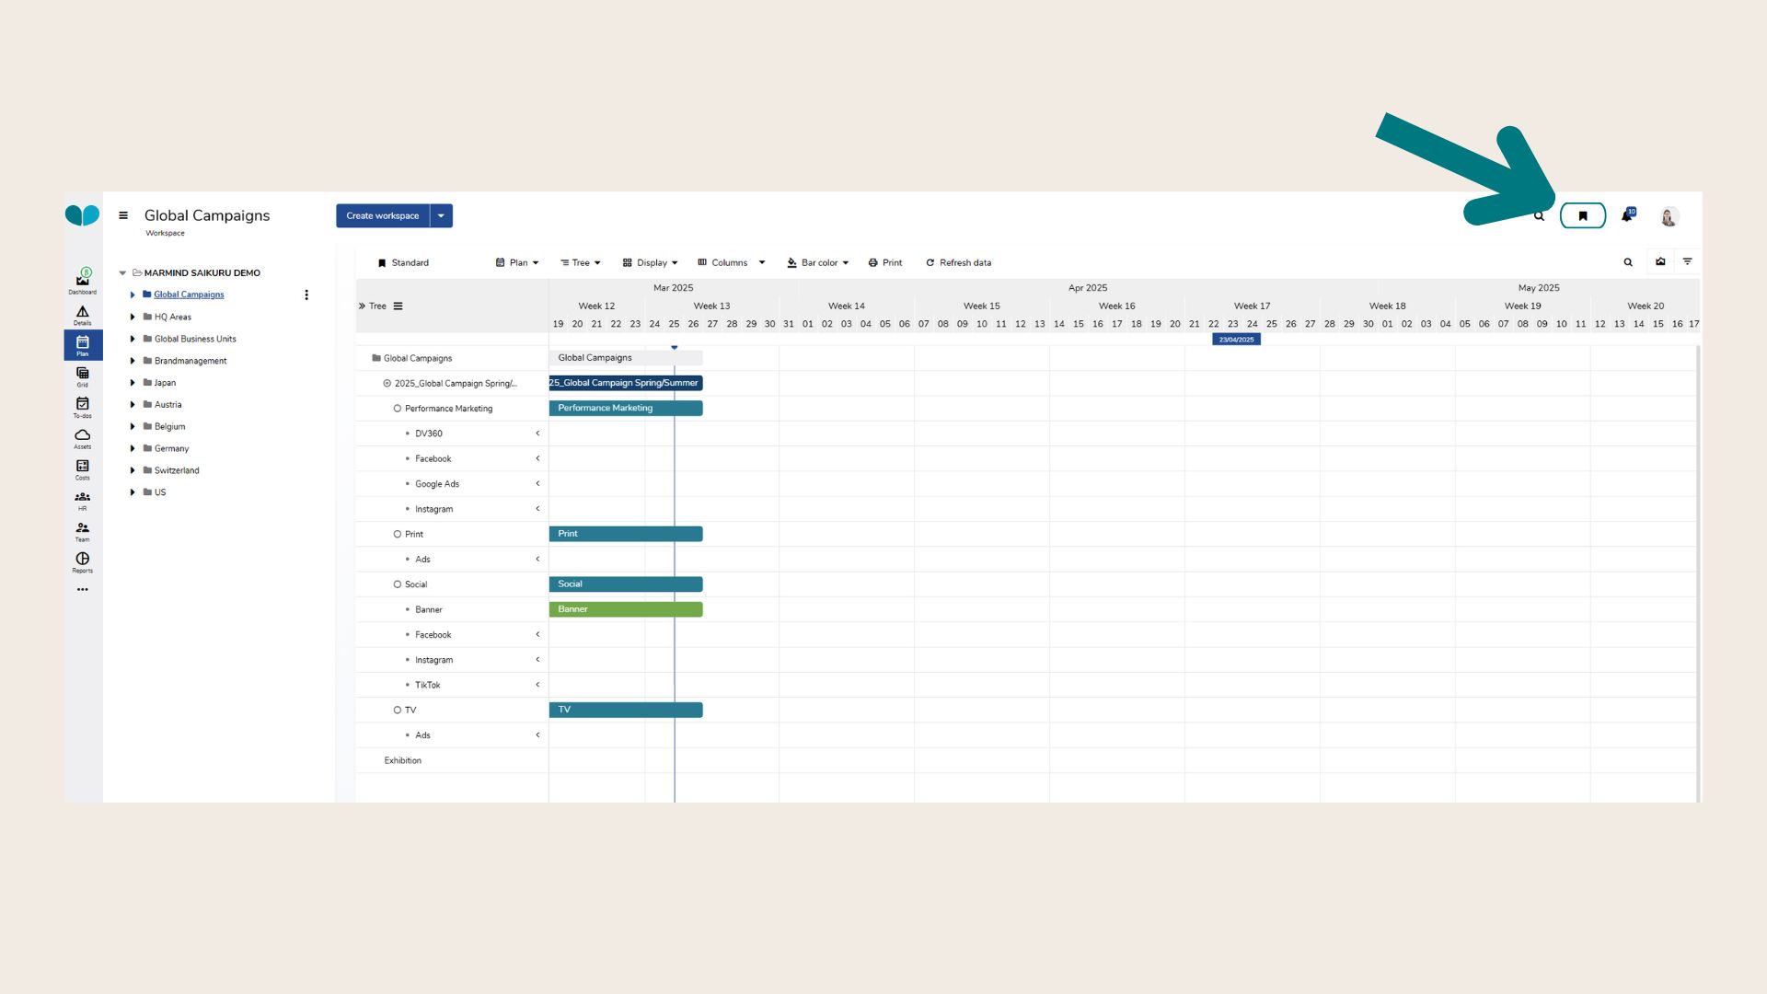Click the 23/04/2025 date marker on timeline
The width and height of the screenshot is (1767, 994).
tap(1236, 340)
